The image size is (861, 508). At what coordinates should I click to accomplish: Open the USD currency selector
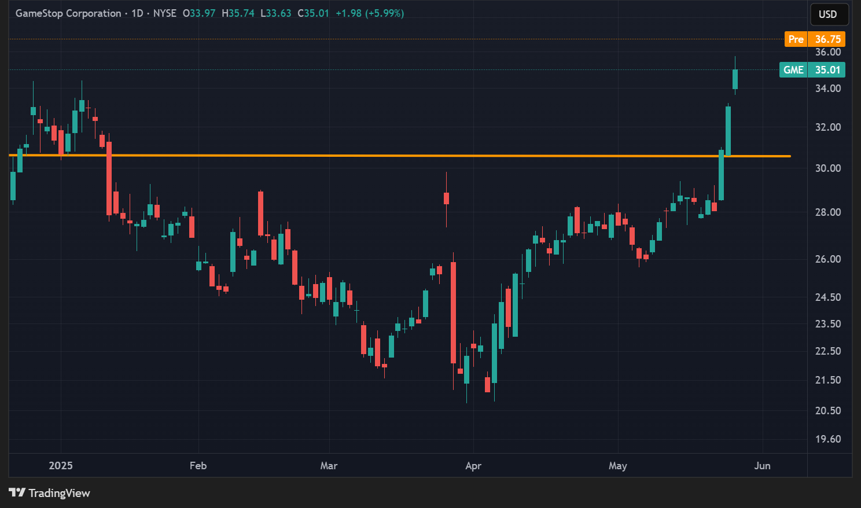click(829, 14)
